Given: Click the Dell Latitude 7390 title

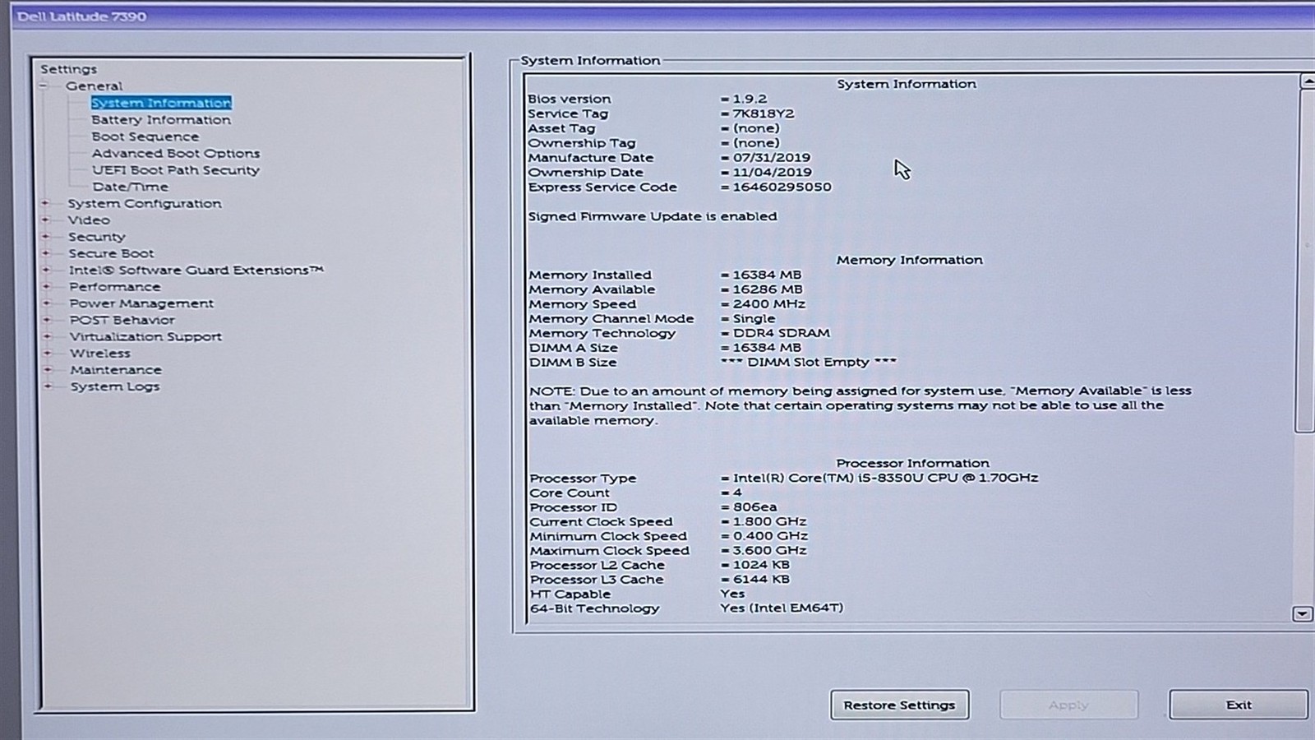Looking at the screenshot, I should [x=81, y=16].
